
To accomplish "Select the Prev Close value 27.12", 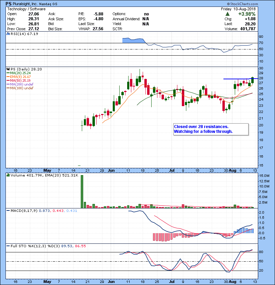I will [x=34, y=29].
